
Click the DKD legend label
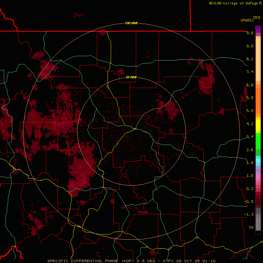pyautogui.click(x=257, y=18)
